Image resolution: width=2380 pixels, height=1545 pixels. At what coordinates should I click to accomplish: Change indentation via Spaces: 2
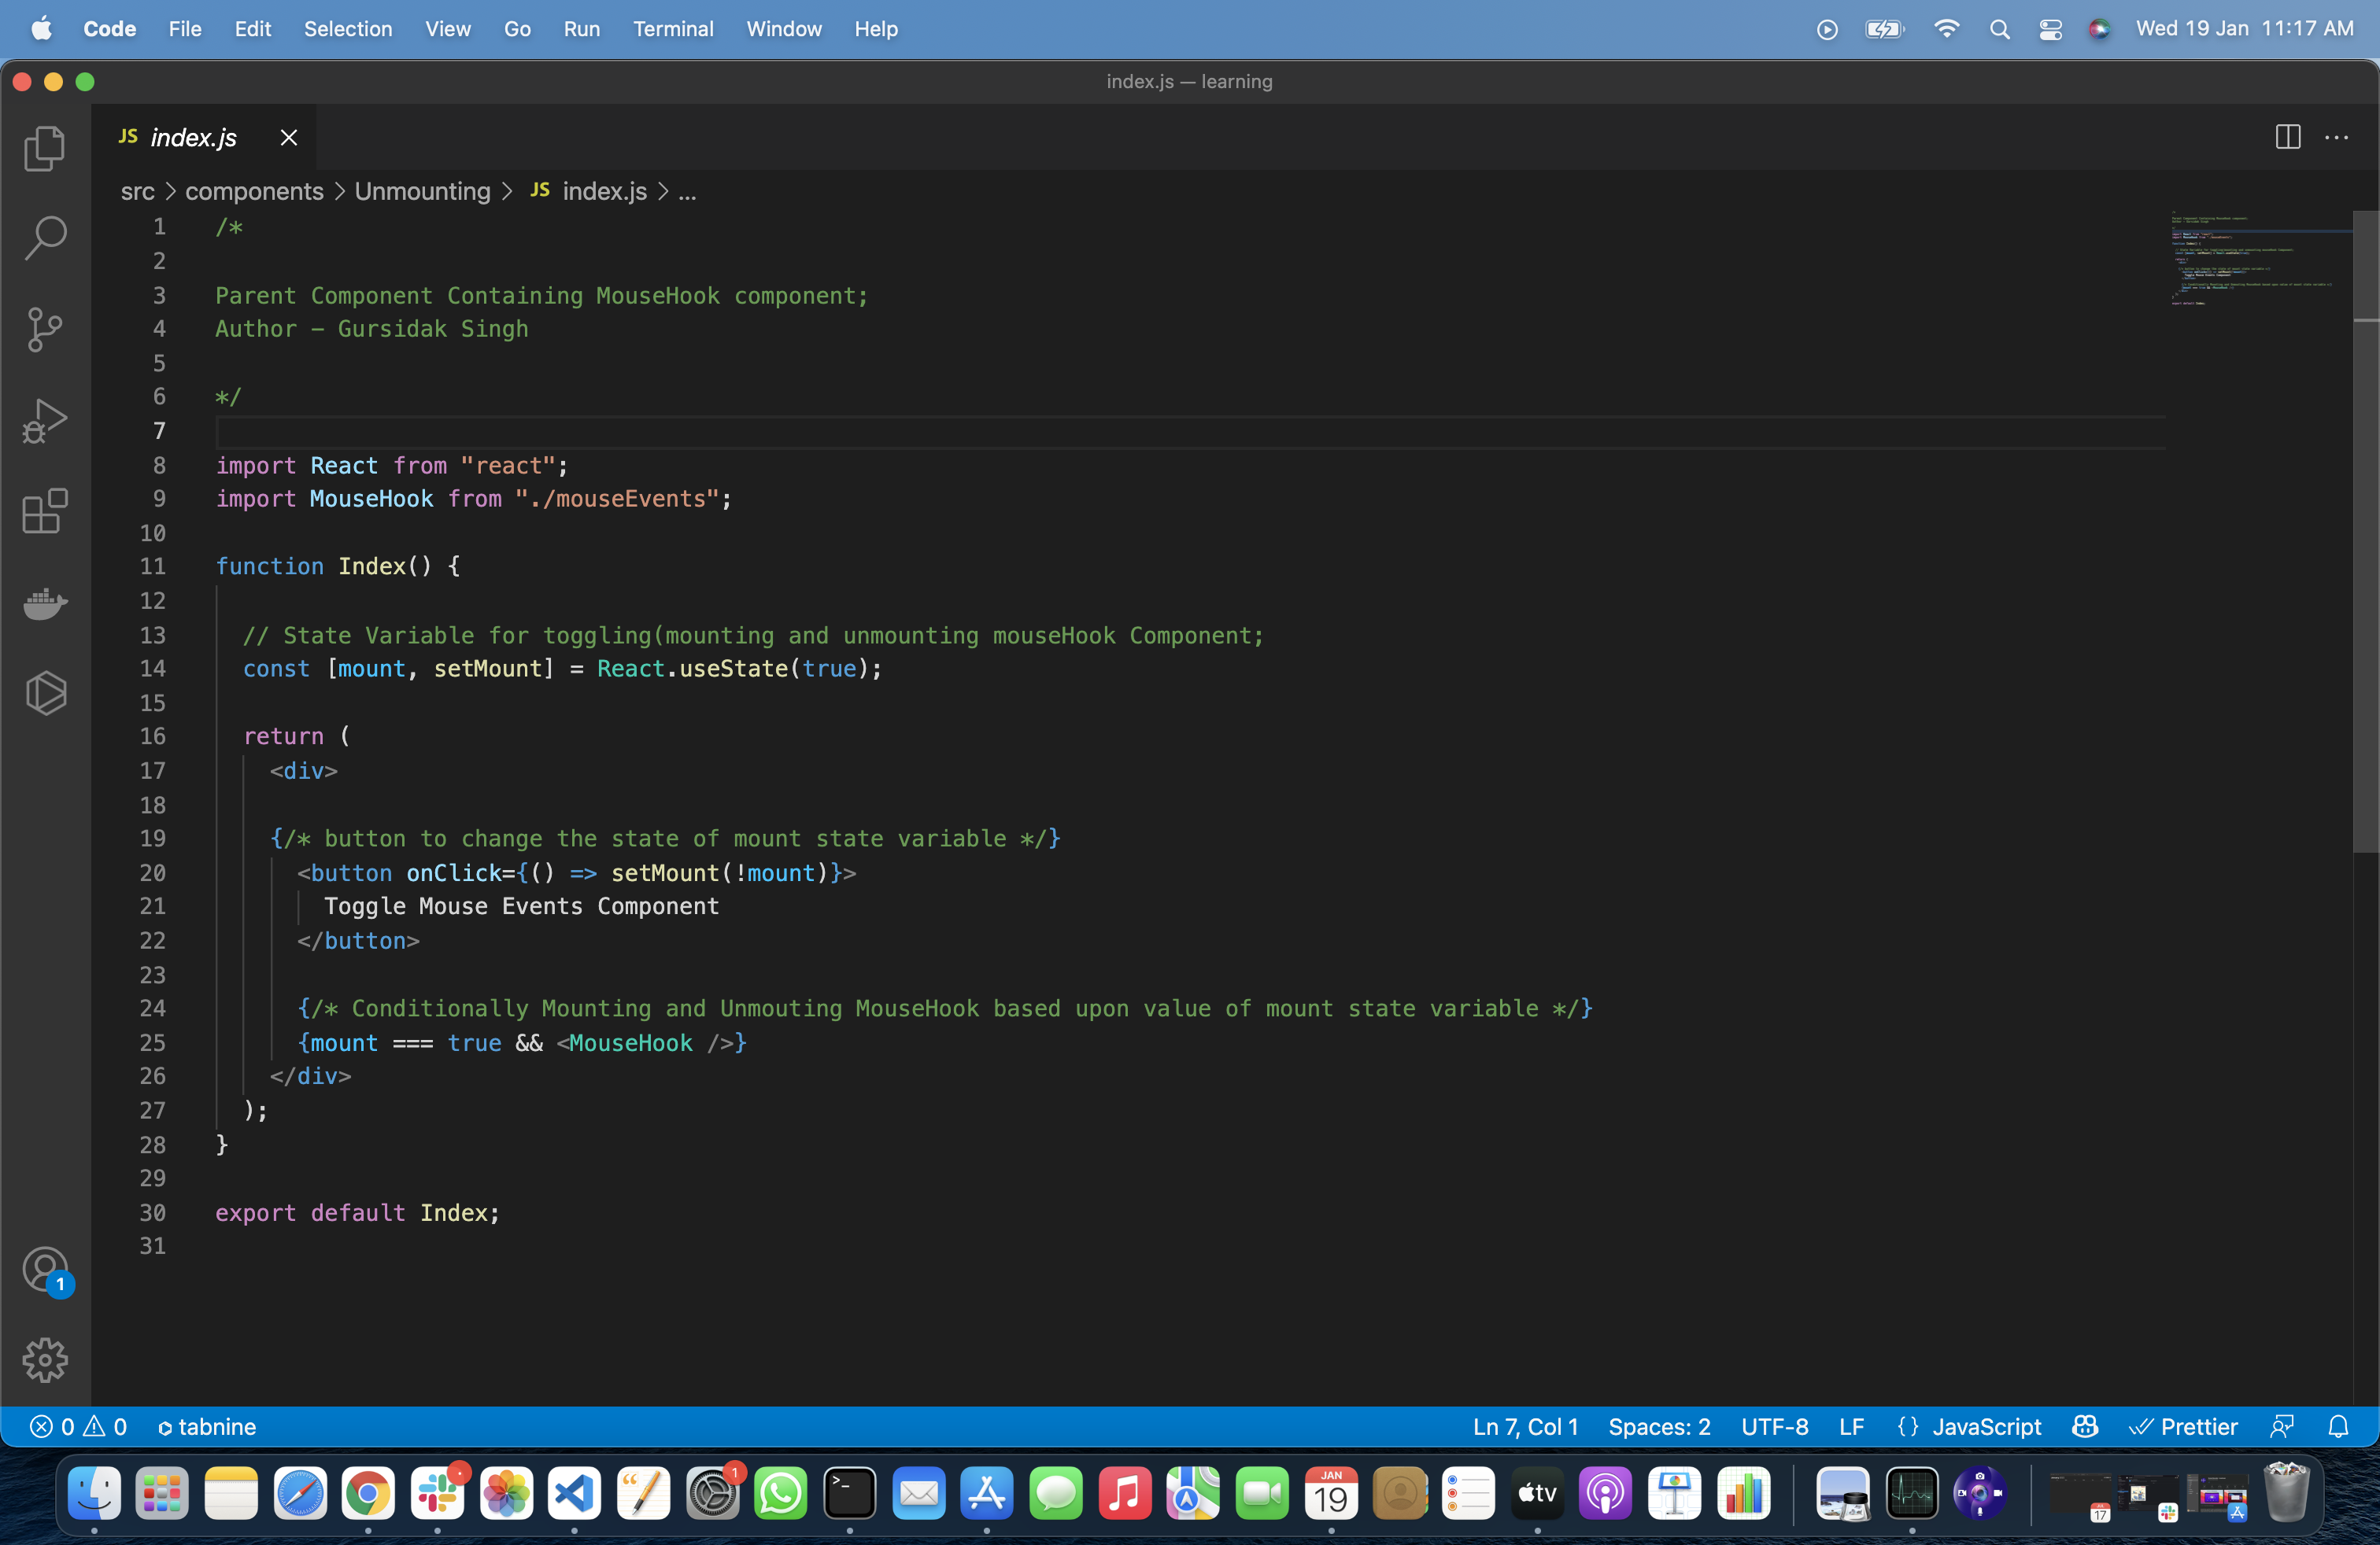click(1659, 1426)
